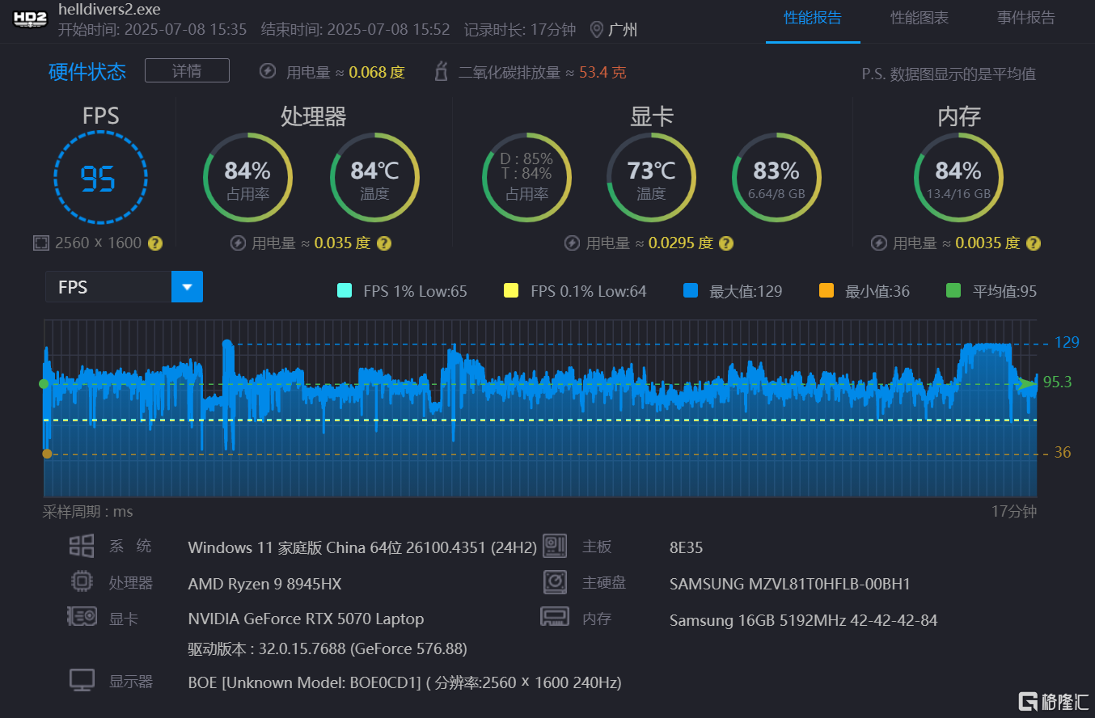Open help icon next to 2560 x 1600
1095x718 pixels.
155,243
